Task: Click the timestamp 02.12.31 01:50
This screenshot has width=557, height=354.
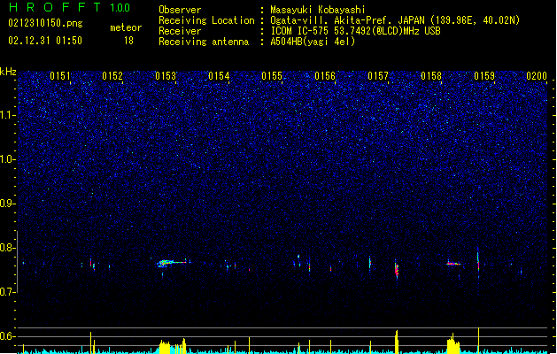Action: click(x=45, y=41)
